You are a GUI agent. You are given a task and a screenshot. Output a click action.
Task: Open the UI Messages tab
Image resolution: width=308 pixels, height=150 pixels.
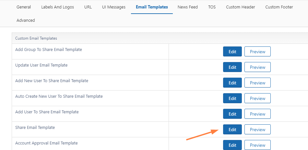point(113,7)
